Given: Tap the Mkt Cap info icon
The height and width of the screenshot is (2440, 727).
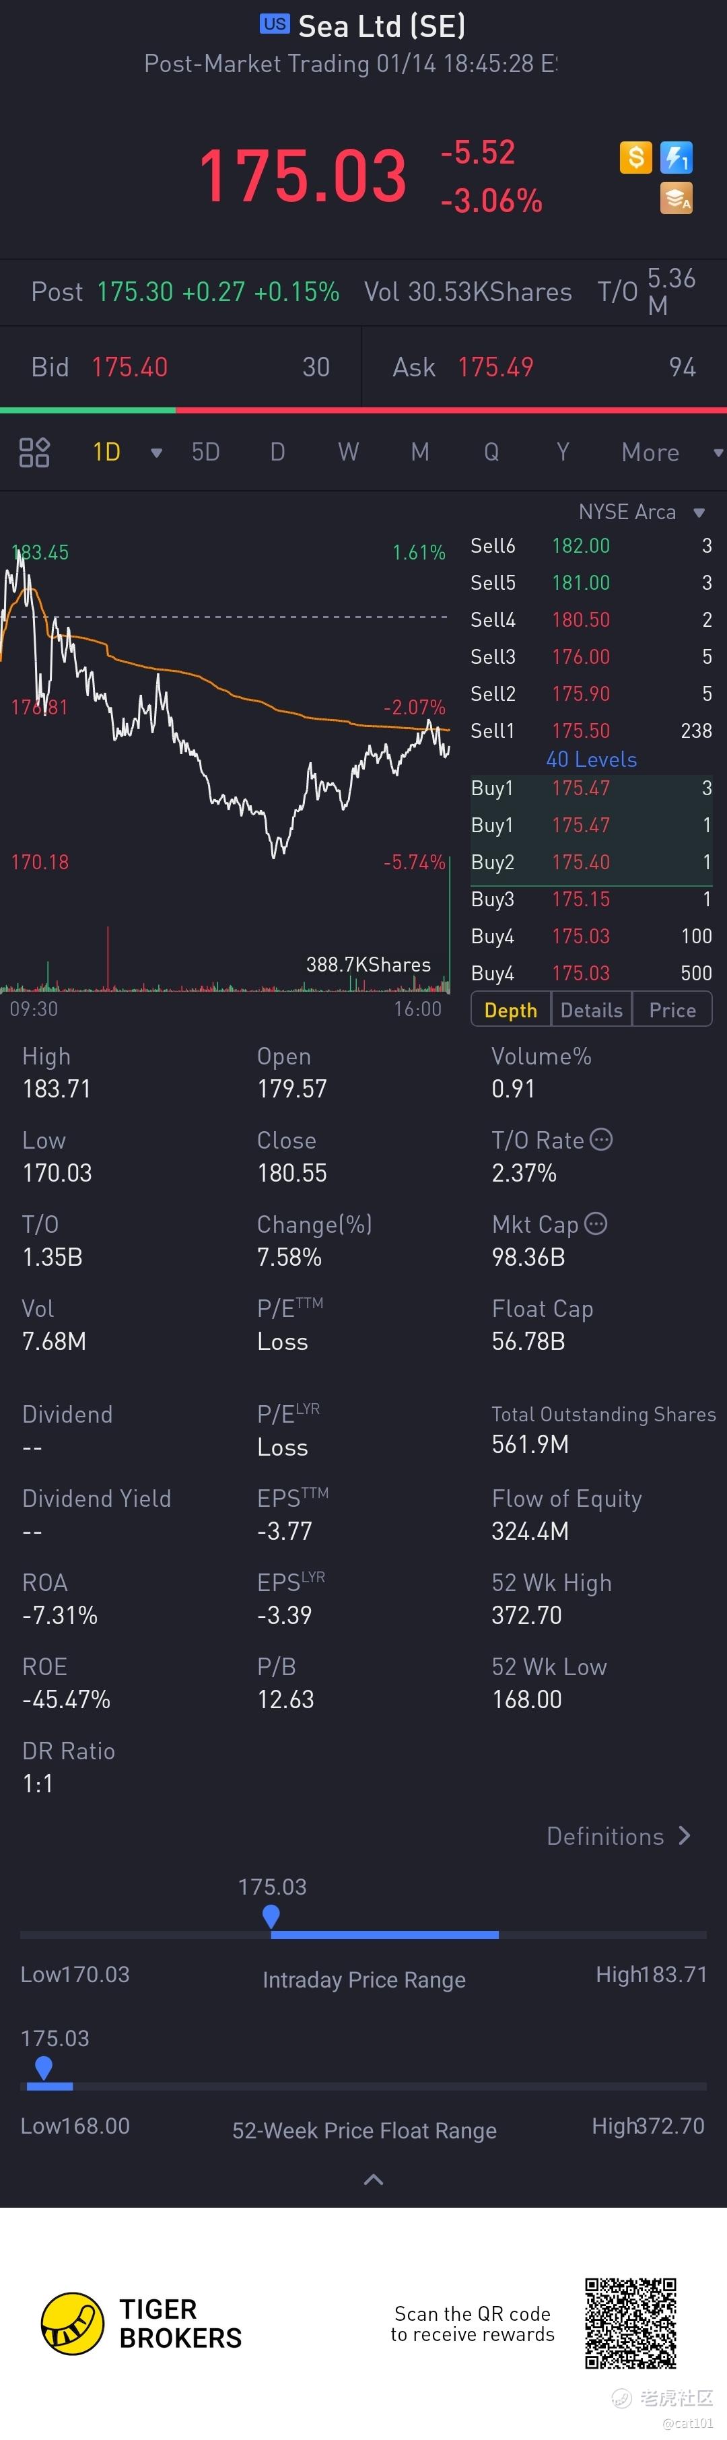Looking at the screenshot, I should pos(596,1224).
